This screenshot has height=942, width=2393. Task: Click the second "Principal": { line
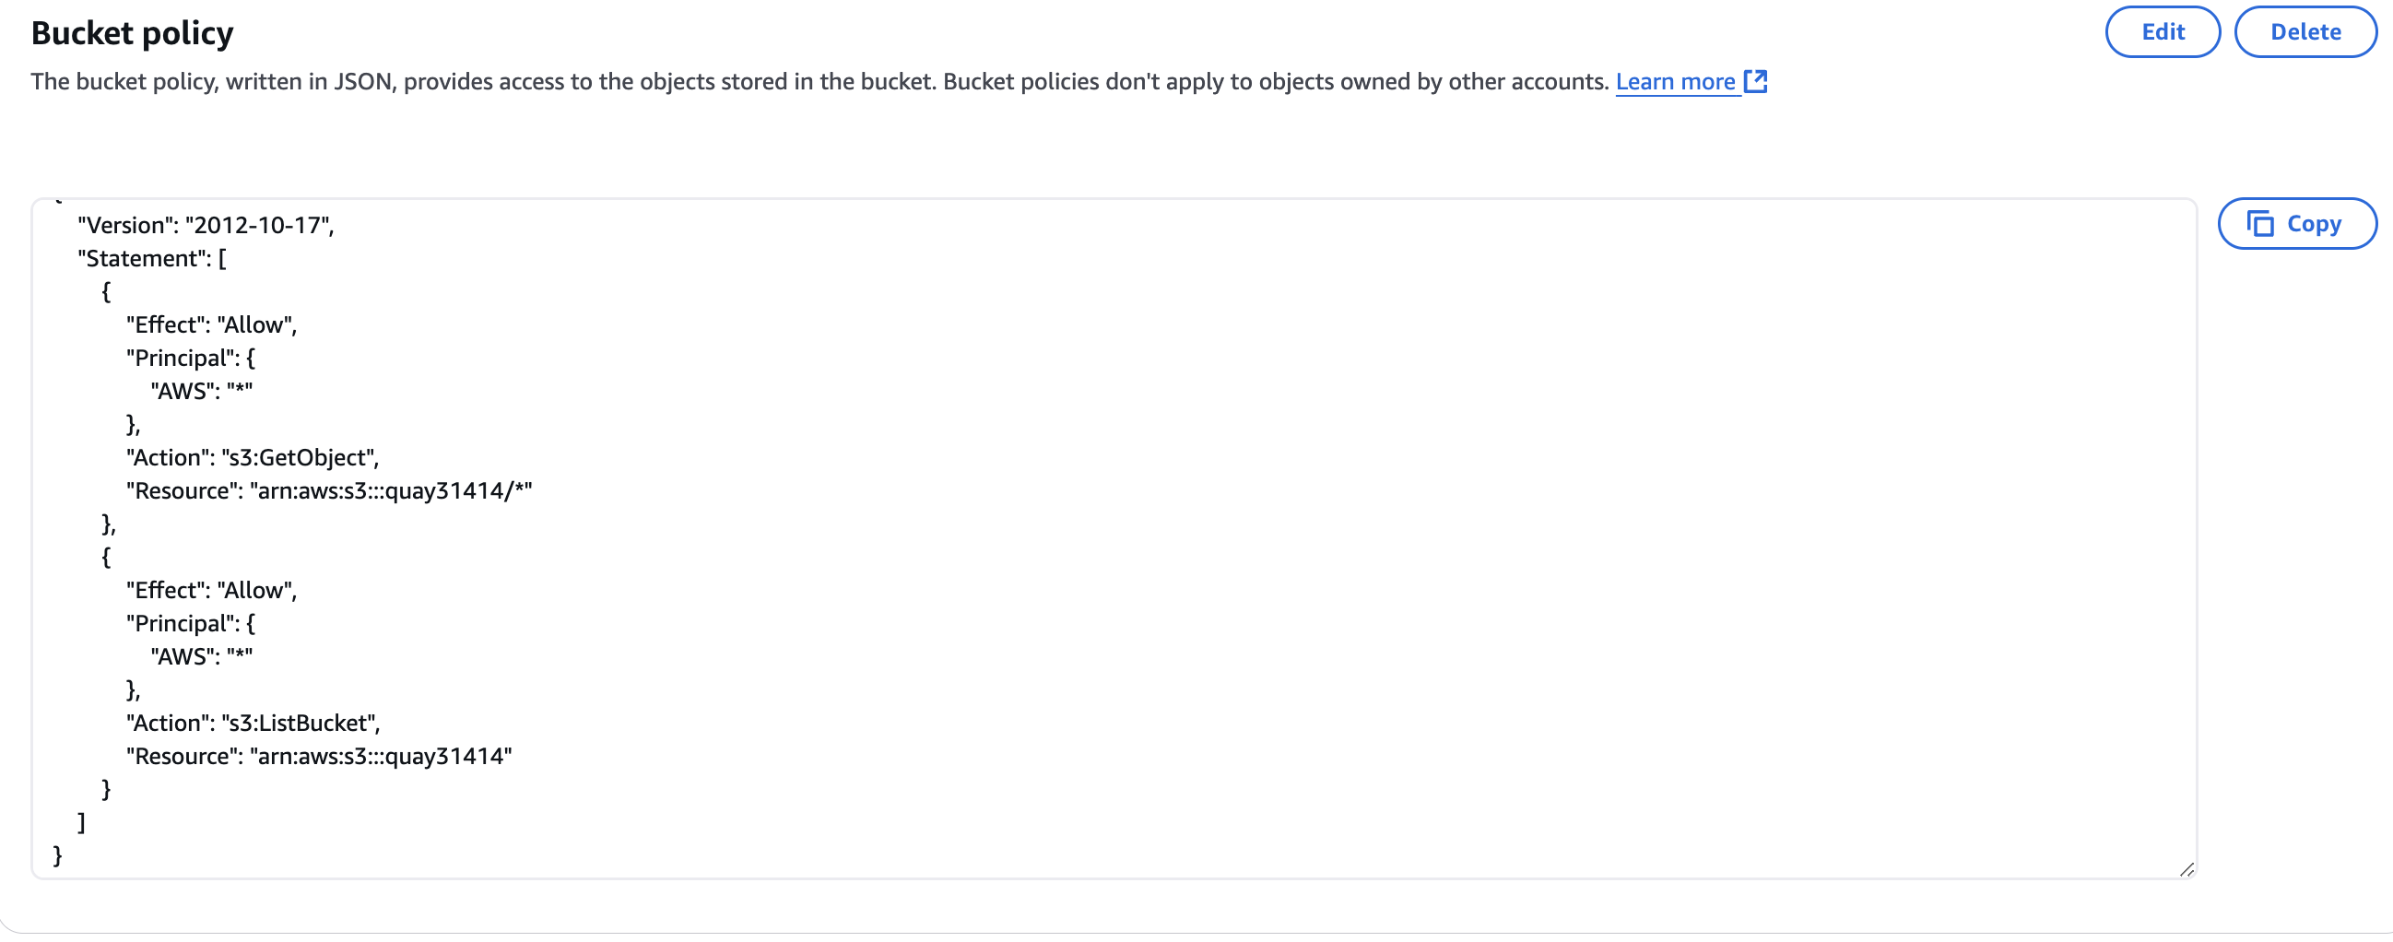(190, 624)
